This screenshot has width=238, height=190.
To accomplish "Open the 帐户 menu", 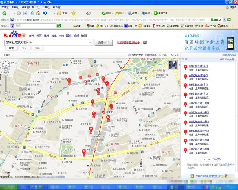I will 36,7.
